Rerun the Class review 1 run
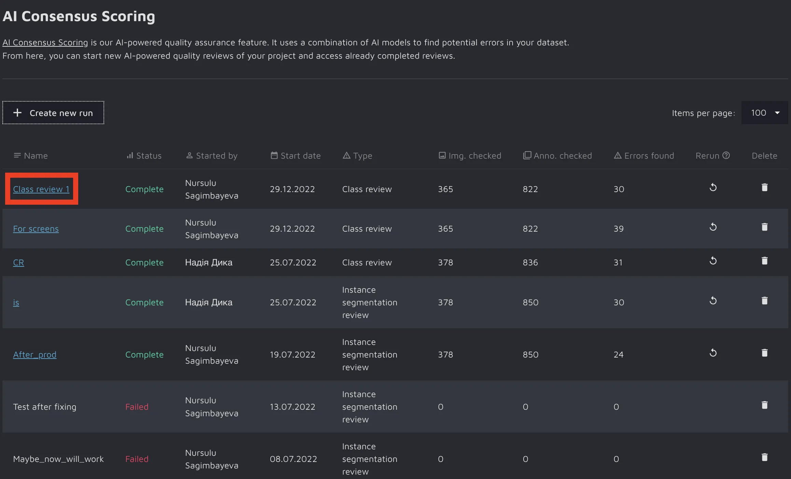 [x=713, y=187]
